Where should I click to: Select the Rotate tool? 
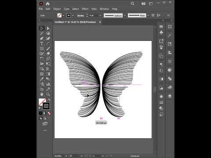click(42, 58)
